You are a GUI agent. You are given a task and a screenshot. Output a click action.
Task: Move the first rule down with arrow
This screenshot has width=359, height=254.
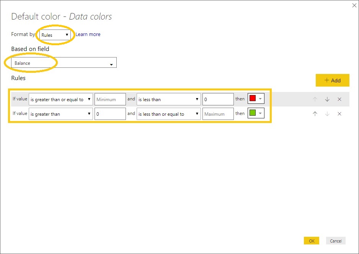(327, 99)
